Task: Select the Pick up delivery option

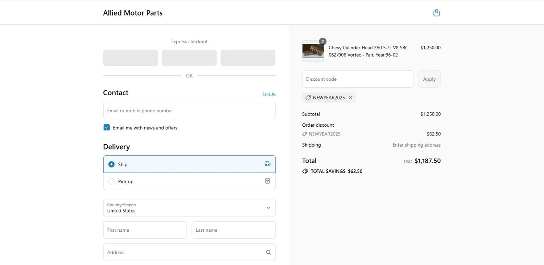Action: [x=189, y=181]
